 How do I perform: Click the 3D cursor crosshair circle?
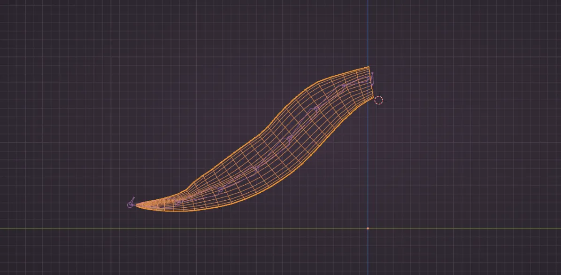[x=378, y=100]
